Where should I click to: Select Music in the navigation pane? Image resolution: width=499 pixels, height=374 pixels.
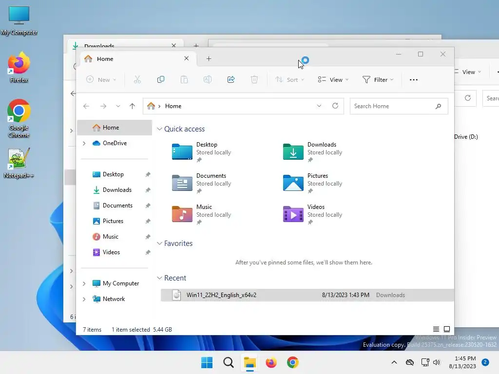(x=115, y=237)
